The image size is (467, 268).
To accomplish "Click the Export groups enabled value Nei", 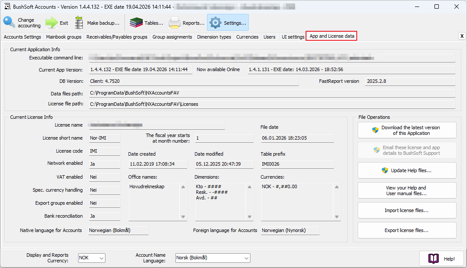I will click(105, 203).
